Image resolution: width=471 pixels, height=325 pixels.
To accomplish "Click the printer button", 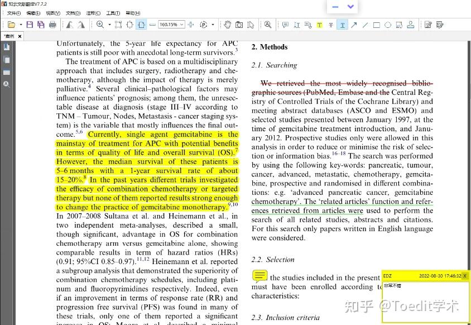I will tap(52, 25).
